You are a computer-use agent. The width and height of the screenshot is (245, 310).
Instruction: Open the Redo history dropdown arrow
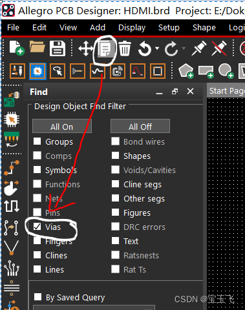184,48
